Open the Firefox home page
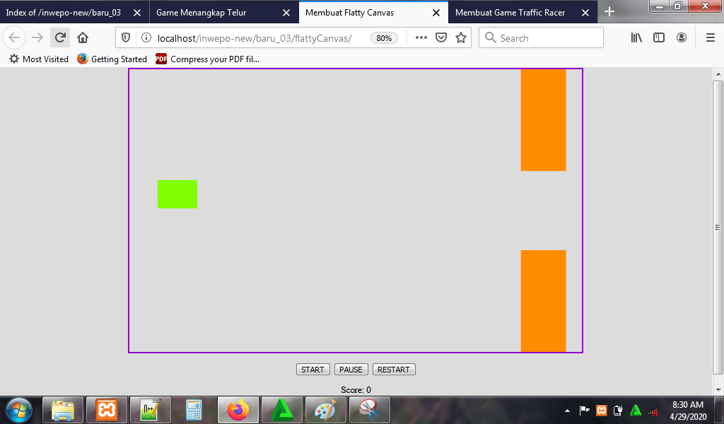724x424 pixels. [x=83, y=38]
